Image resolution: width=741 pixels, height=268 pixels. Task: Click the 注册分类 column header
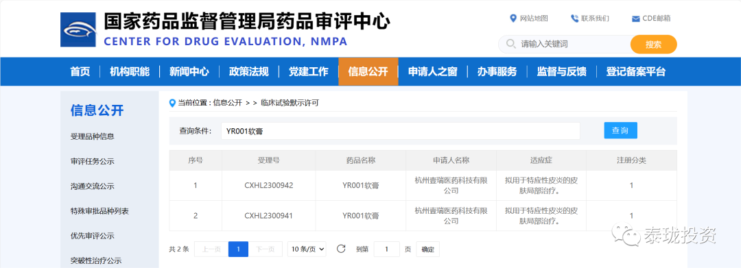coord(631,160)
